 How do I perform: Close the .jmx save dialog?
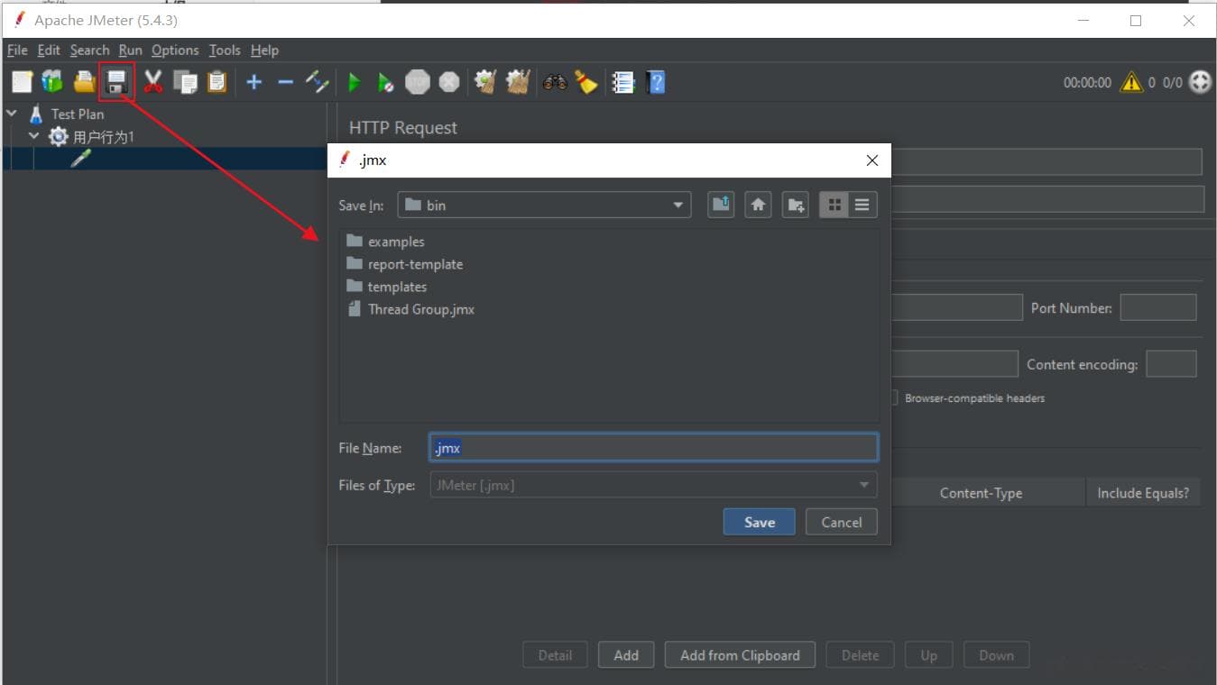tap(871, 160)
